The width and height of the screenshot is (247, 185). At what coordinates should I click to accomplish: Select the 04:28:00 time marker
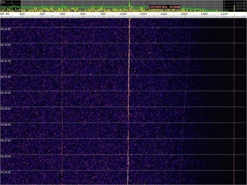[x=6, y=125]
